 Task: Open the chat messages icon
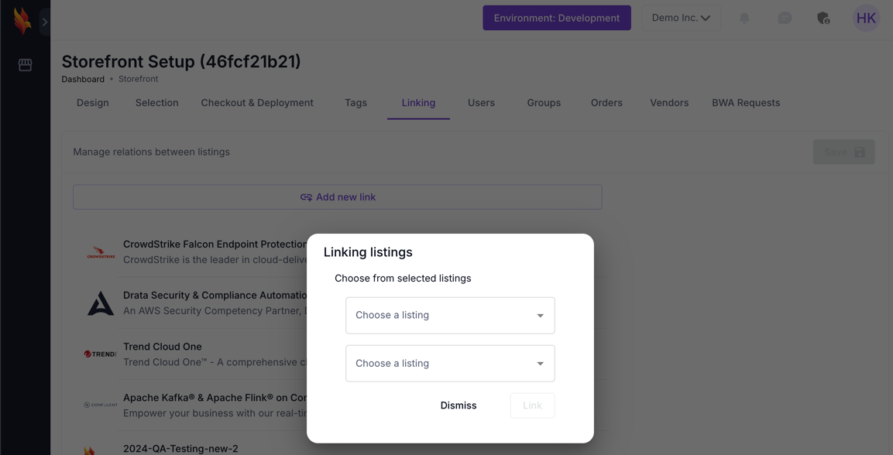(x=784, y=18)
